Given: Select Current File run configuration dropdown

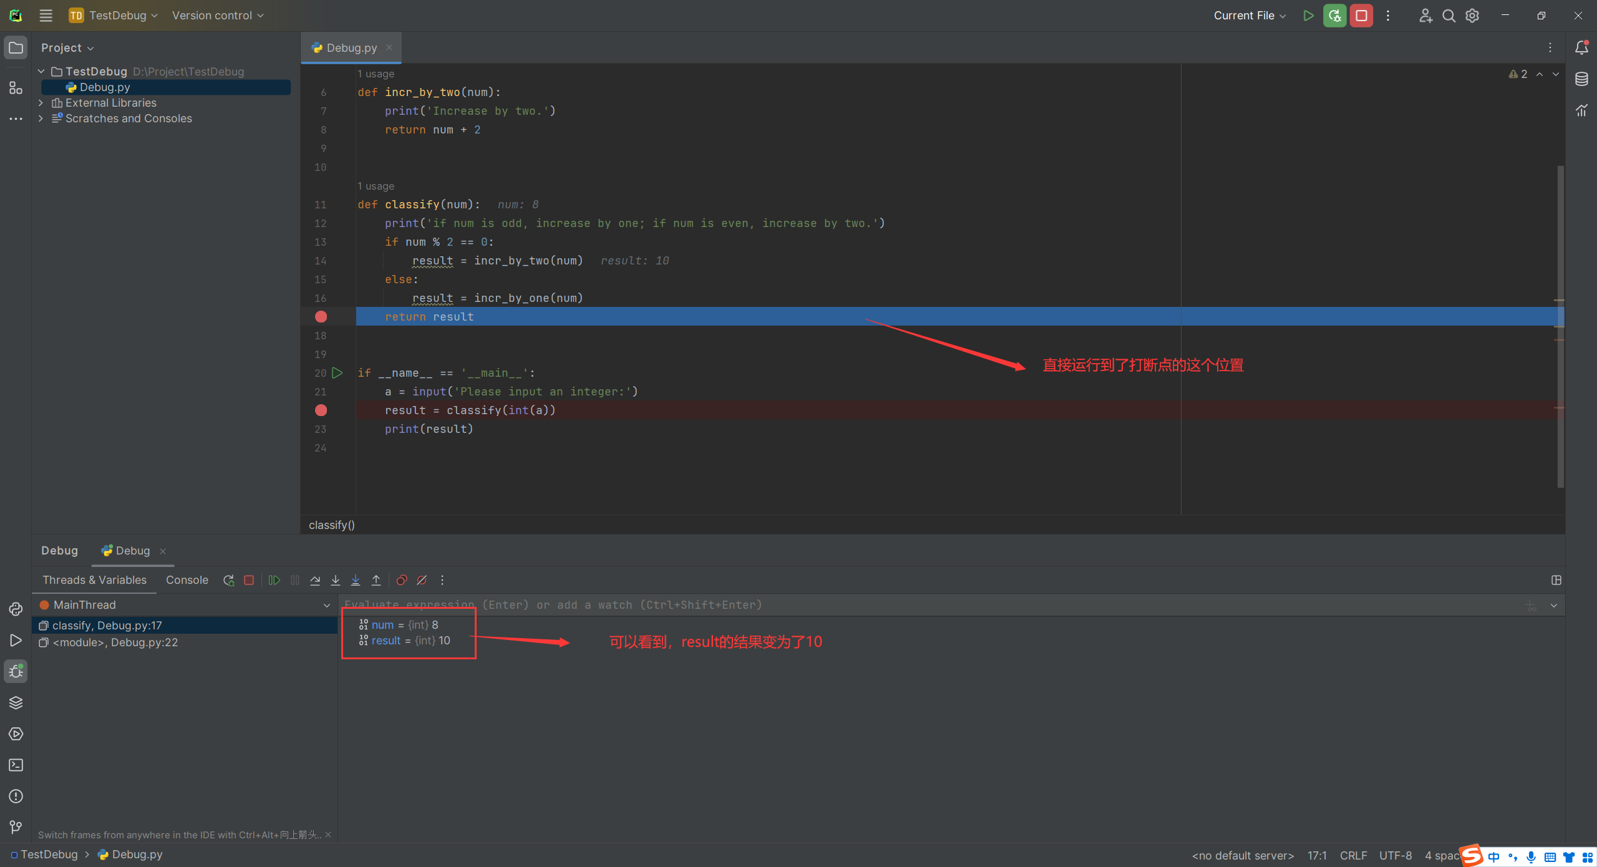Looking at the screenshot, I should pyautogui.click(x=1251, y=14).
